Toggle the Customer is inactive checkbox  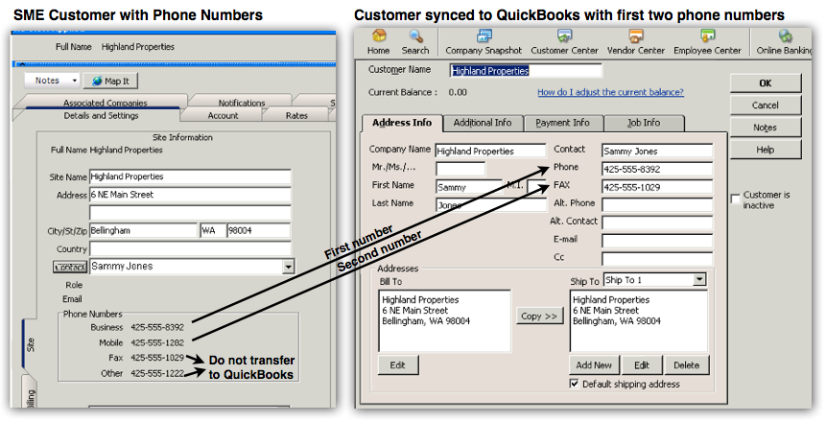coord(736,199)
